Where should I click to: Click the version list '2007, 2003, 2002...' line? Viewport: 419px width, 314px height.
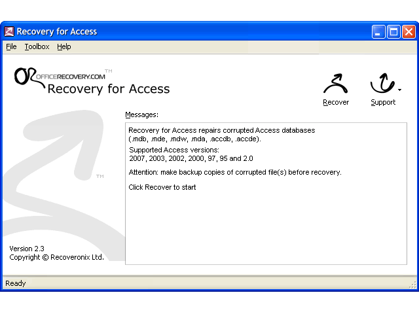(x=191, y=158)
